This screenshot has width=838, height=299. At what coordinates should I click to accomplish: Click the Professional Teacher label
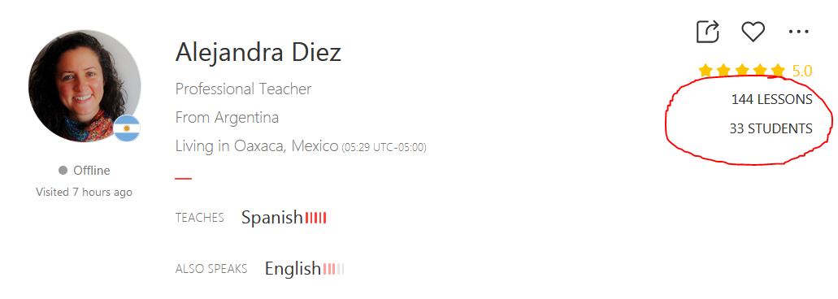tap(243, 89)
